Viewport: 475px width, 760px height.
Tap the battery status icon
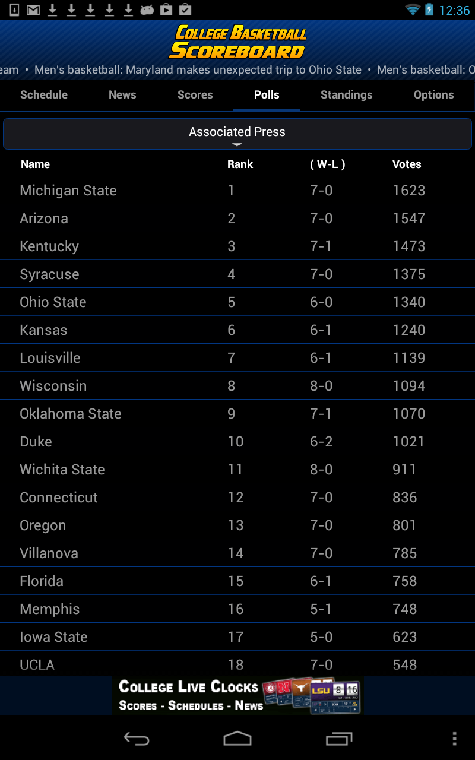(429, 9)
